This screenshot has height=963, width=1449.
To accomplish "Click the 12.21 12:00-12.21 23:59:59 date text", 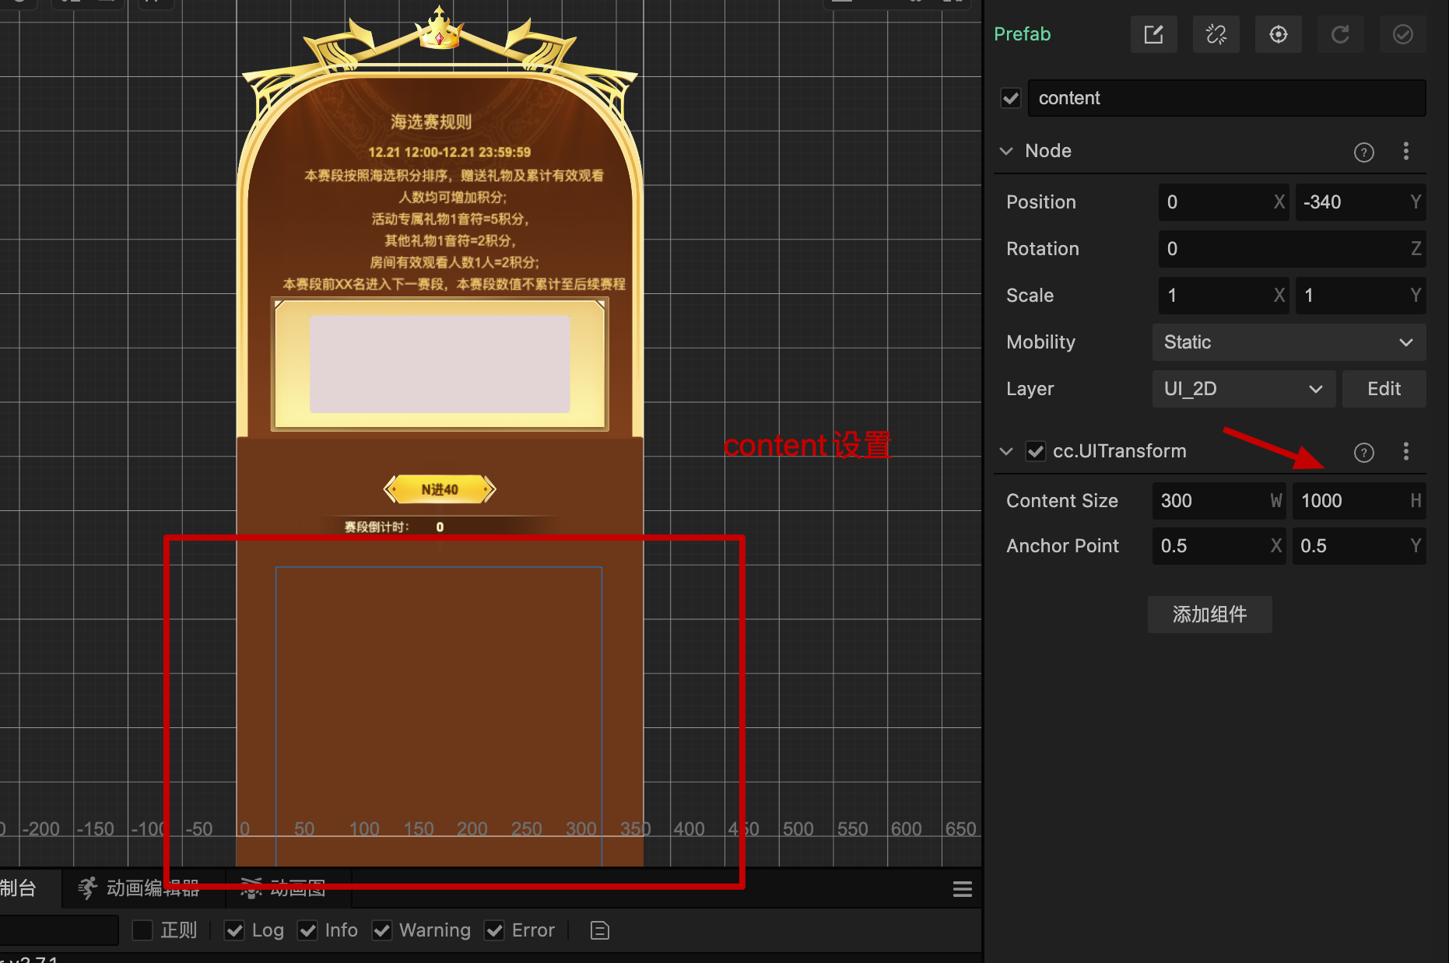I will 450,152.
